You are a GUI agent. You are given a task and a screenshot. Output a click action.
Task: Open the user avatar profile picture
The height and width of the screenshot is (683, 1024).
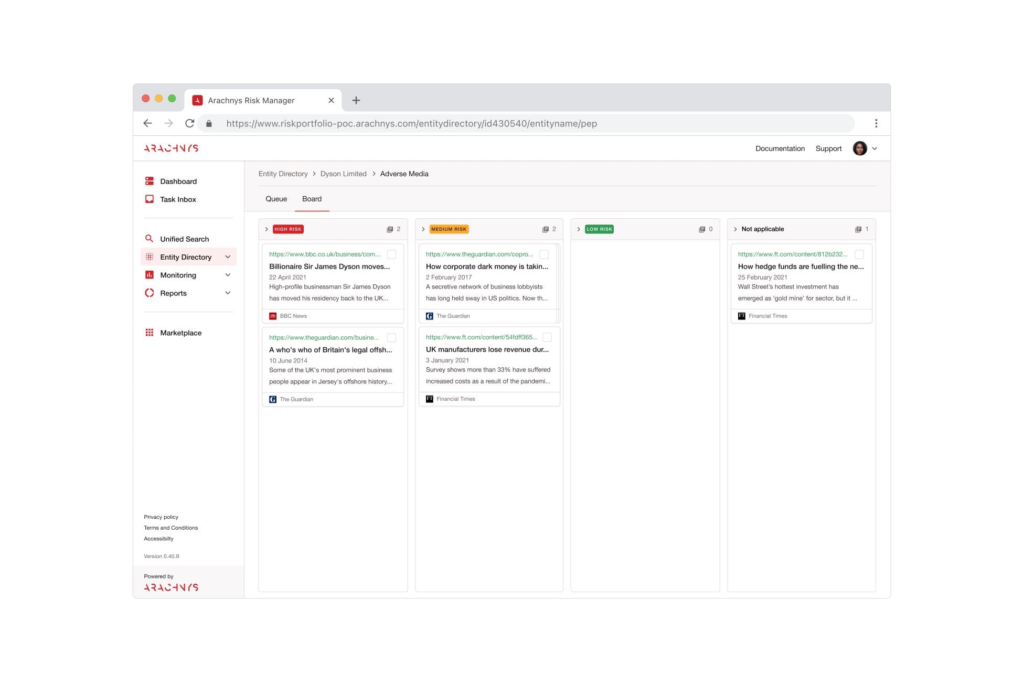(x=860, y=148)
